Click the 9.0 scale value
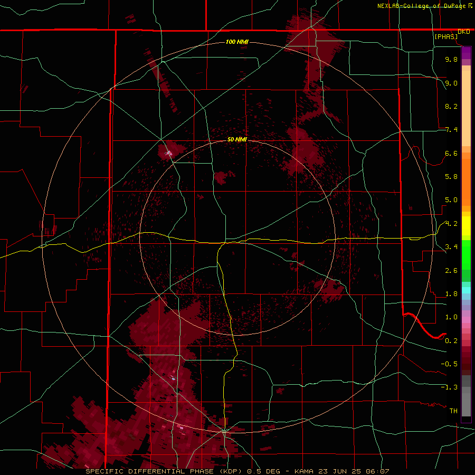Image resolution: width=475 pixels, height=475 pixels. [451, 83]
